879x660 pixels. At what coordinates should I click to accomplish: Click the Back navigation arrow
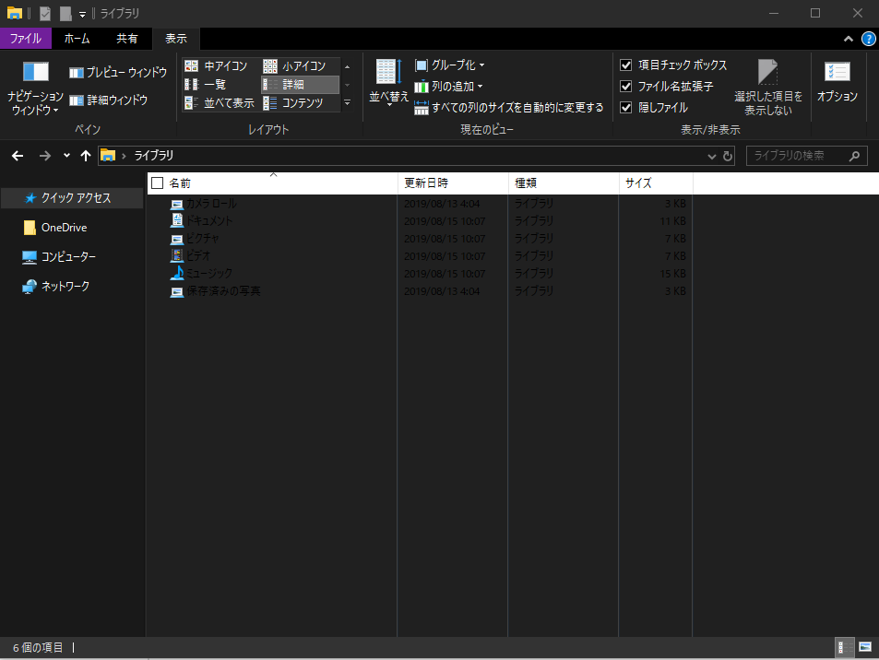(18, 156)
